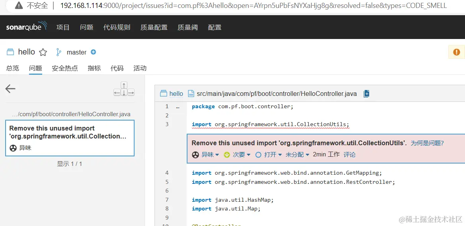Screen dimensions: 465x226
Task: Open the 质量阈 menu
Action: pyautogui.click(x=188, y=27)
